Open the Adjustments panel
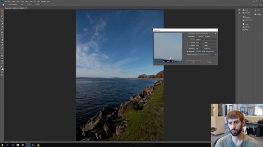Screen dimensions: 263x147 click(247, 20)
